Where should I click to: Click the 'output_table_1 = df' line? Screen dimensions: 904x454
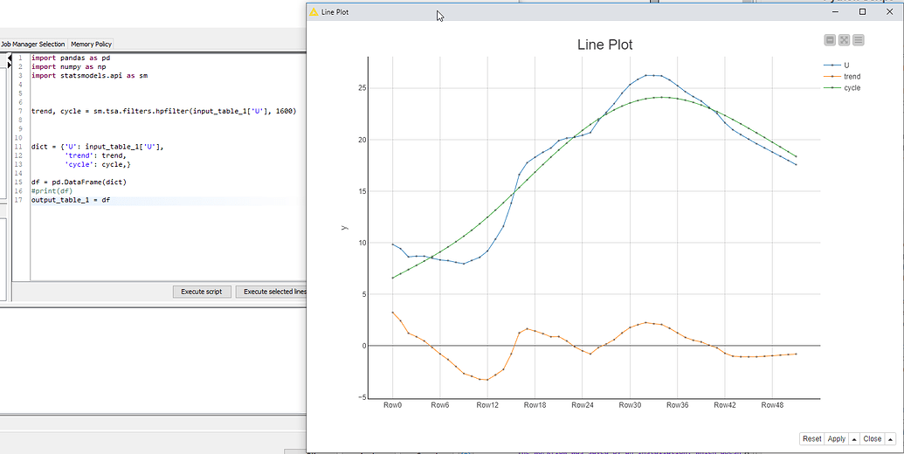(71, 200)
